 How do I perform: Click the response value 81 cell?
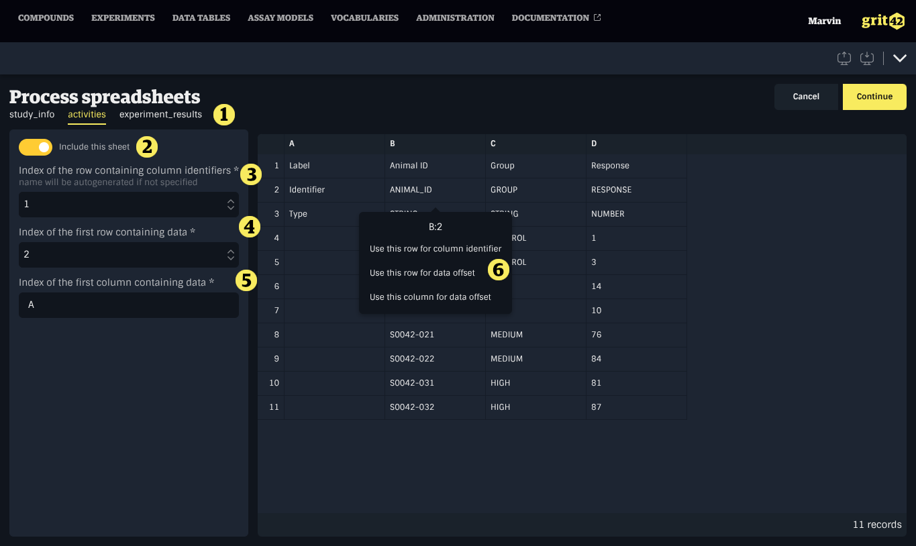click(637, 383)
